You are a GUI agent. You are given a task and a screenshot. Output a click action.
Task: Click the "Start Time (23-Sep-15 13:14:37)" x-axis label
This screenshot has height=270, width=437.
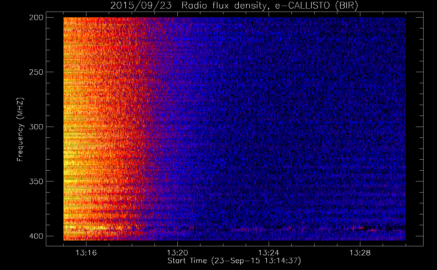(x=234, y=261)
